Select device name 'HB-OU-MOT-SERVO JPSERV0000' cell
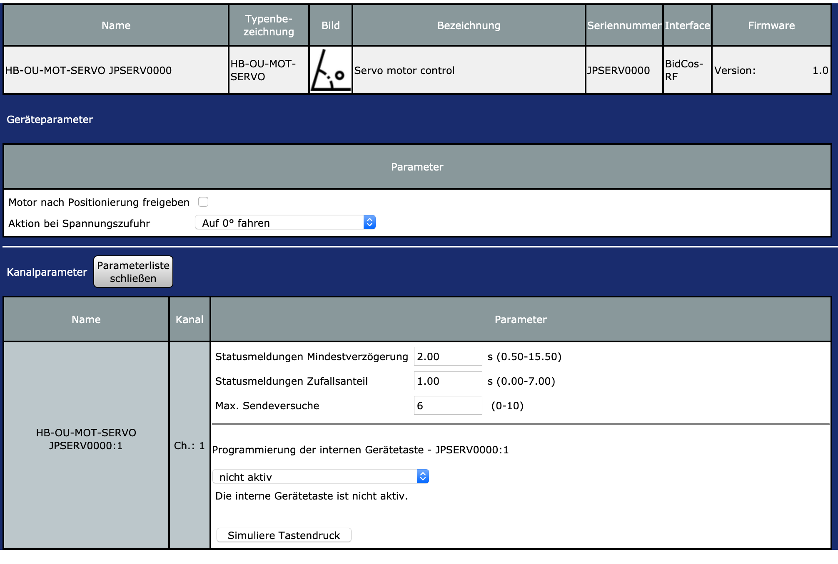Image resolution: width=838 pixels, height=564 pixels. 88,70
